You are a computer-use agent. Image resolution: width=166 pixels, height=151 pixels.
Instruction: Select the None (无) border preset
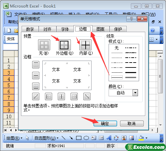click(x=44, y=45)
